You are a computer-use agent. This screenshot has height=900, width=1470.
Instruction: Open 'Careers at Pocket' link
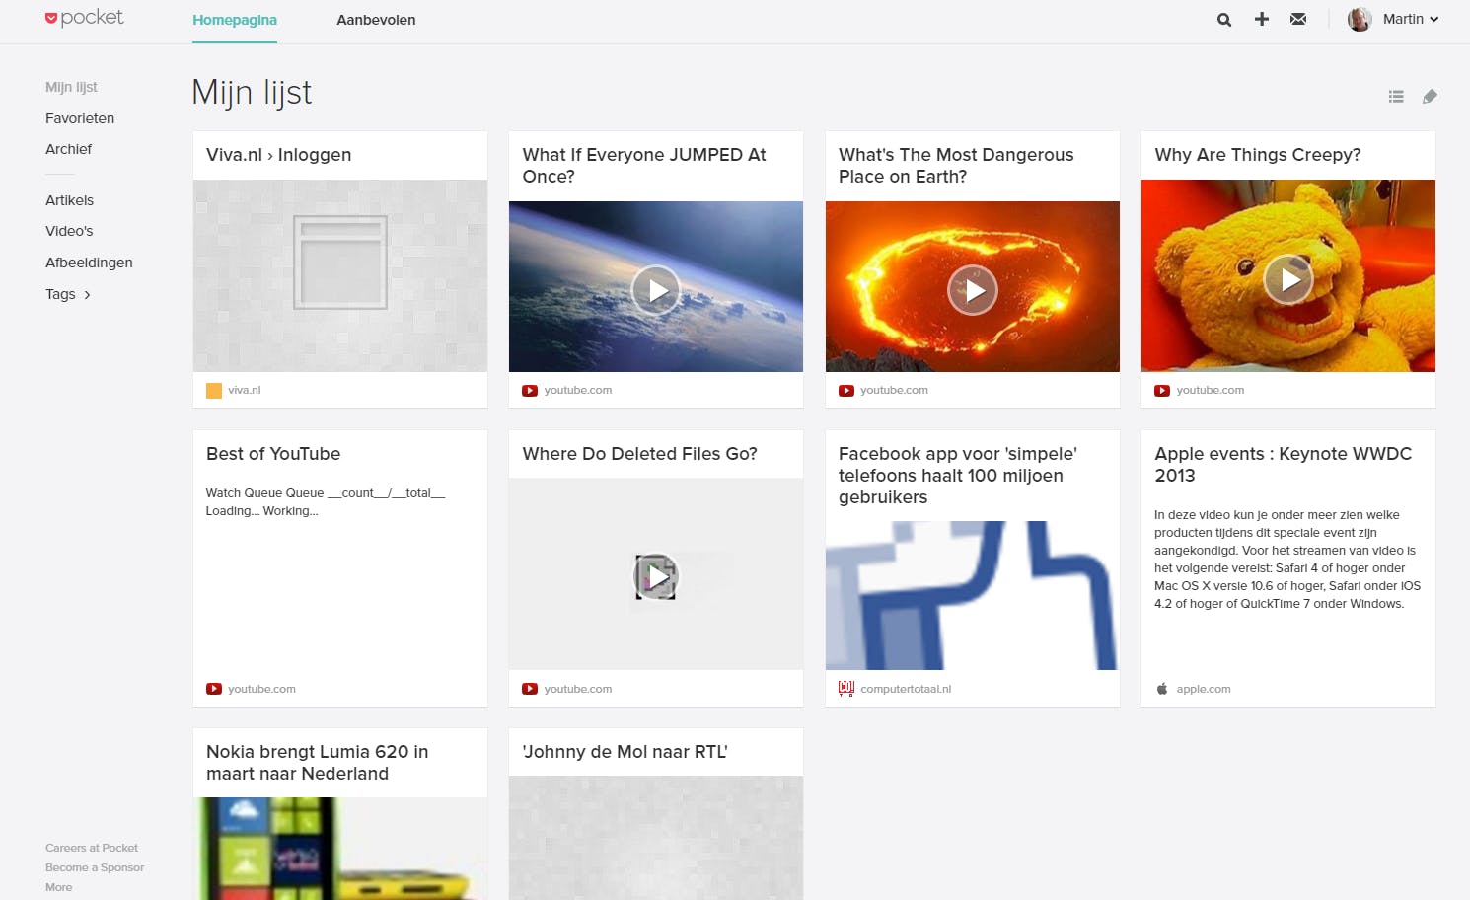92,848
